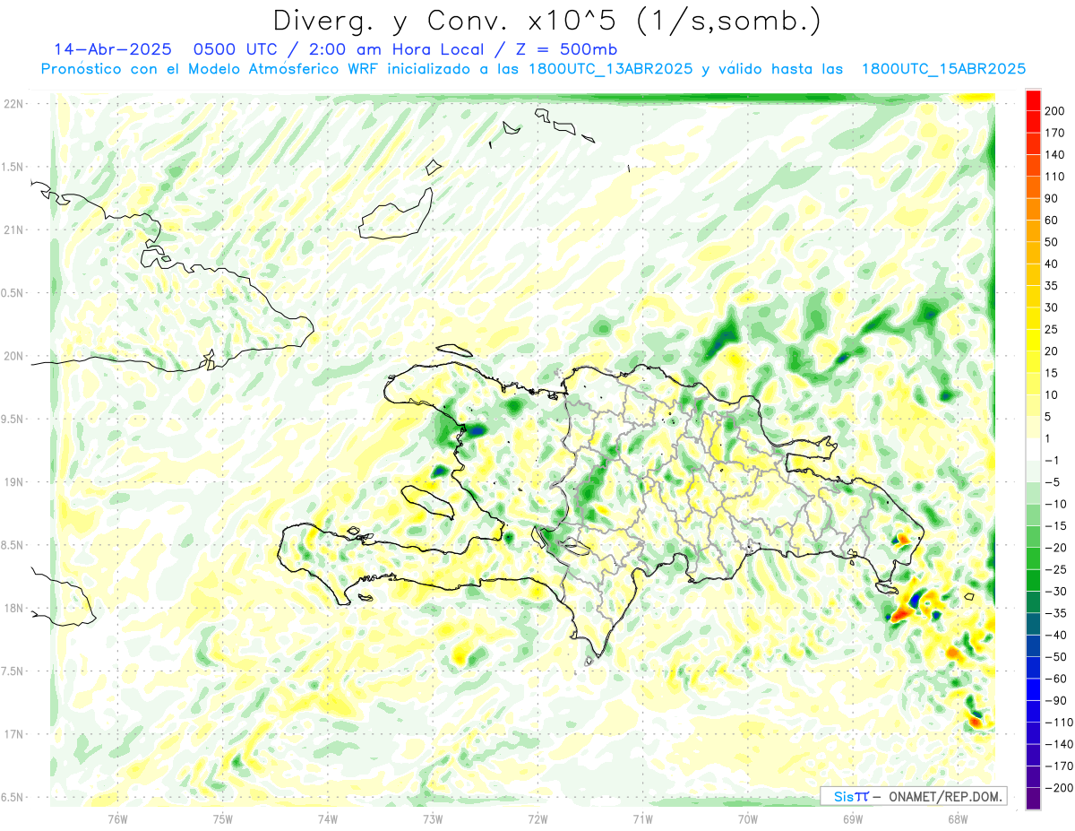Screen dimensions: 1075x831
Task: Click the blue "SisTT" logo text
Action: point(851,796)
